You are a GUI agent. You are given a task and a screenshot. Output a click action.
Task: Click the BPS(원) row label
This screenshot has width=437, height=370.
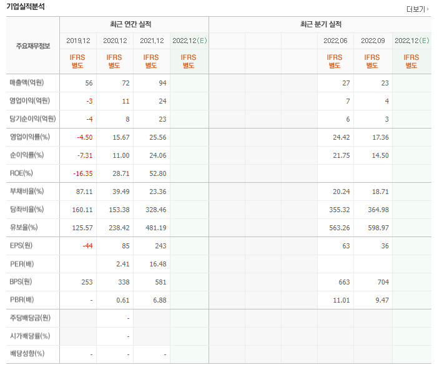[21, 281]
